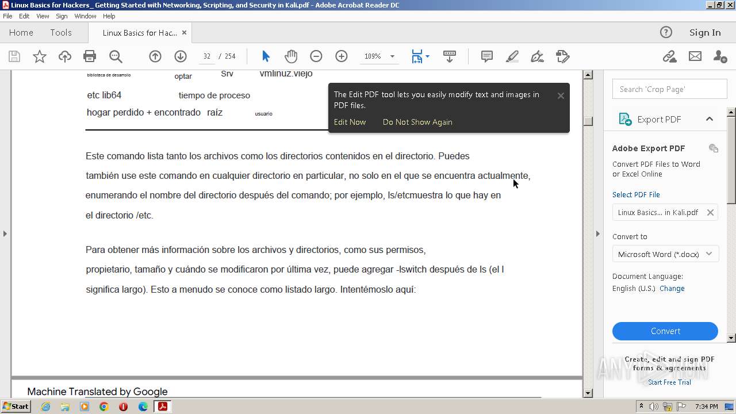Save the file using the floppy icon
Image resolution: width=736 pixels, height=414 pixels.
click(14, 56)
